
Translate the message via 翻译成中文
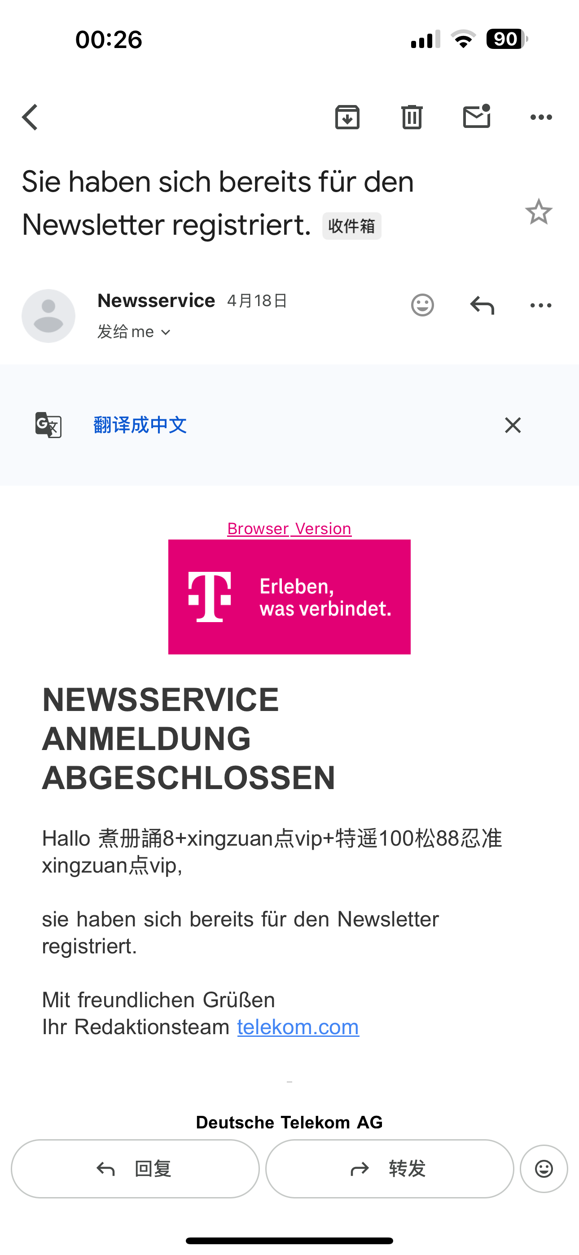click(x=140, y=425)
